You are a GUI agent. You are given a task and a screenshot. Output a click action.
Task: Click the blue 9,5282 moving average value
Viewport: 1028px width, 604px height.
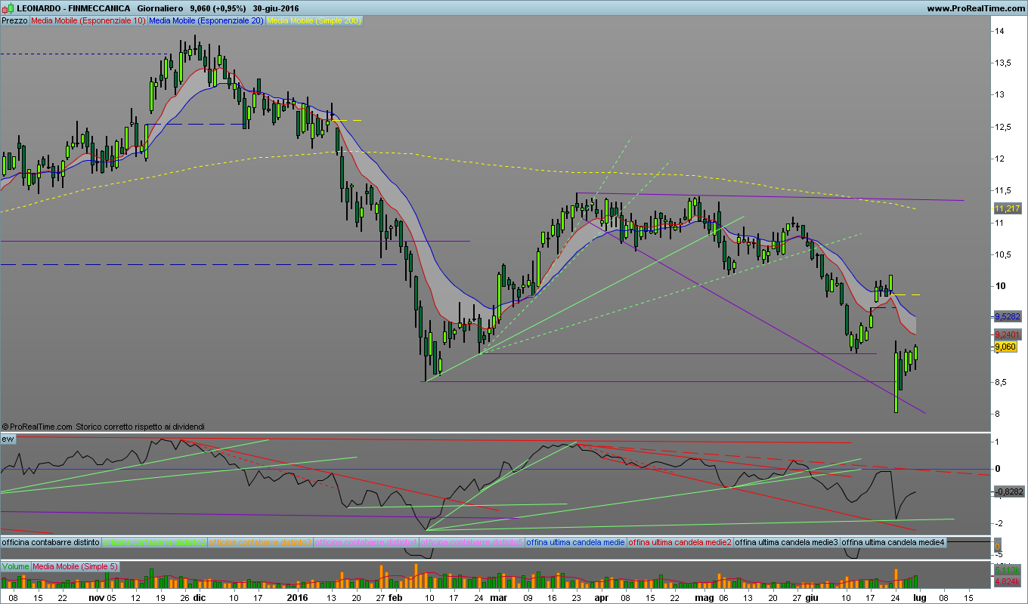coord(1008,317)
